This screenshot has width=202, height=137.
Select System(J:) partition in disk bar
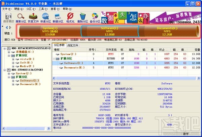click(50, 31)
